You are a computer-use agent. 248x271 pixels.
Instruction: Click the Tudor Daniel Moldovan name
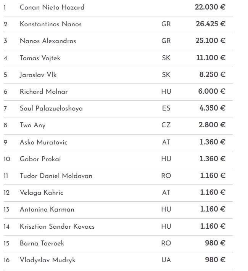click(56, 176)
